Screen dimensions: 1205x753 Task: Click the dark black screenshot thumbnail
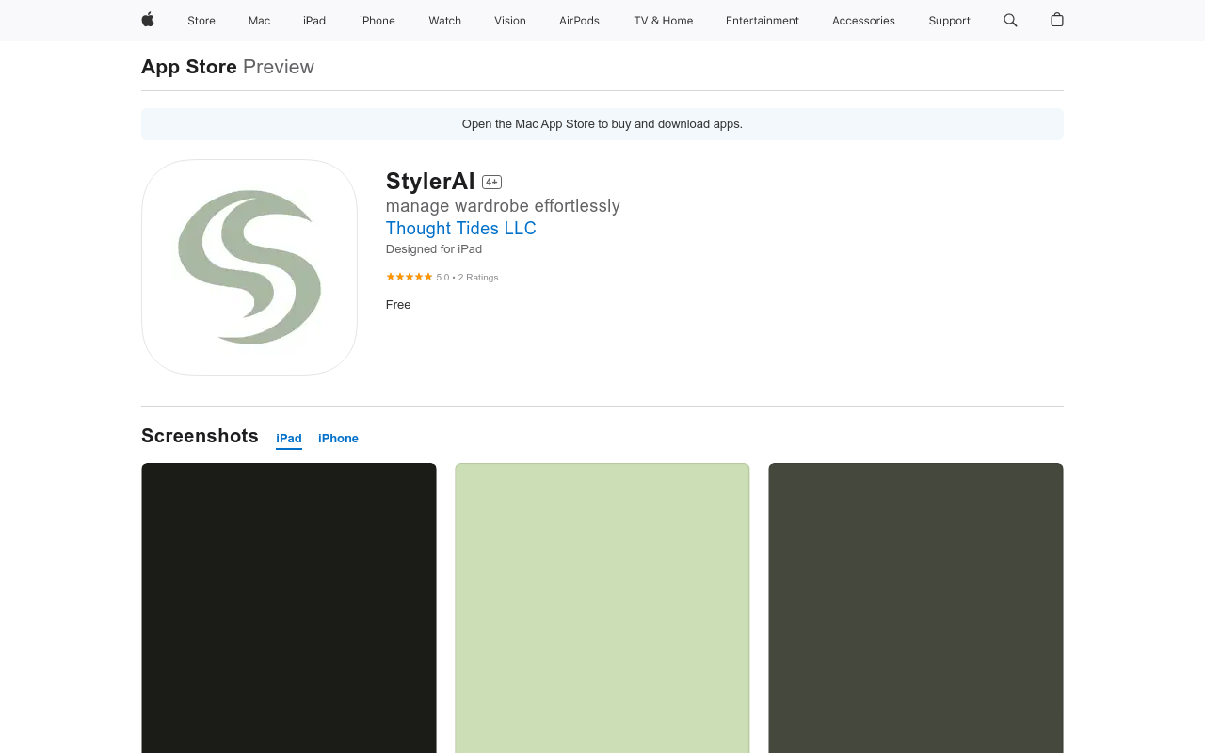coord(289,608)
